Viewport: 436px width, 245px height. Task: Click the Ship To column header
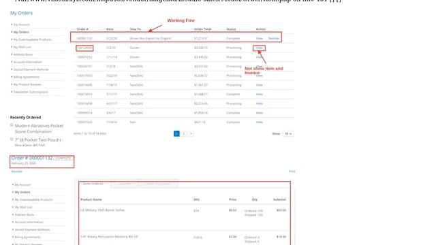click(136, 29)
